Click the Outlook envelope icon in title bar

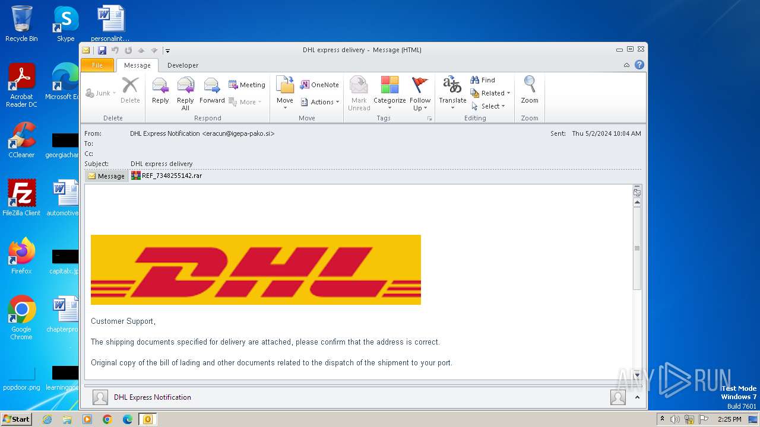click(86, 50)
